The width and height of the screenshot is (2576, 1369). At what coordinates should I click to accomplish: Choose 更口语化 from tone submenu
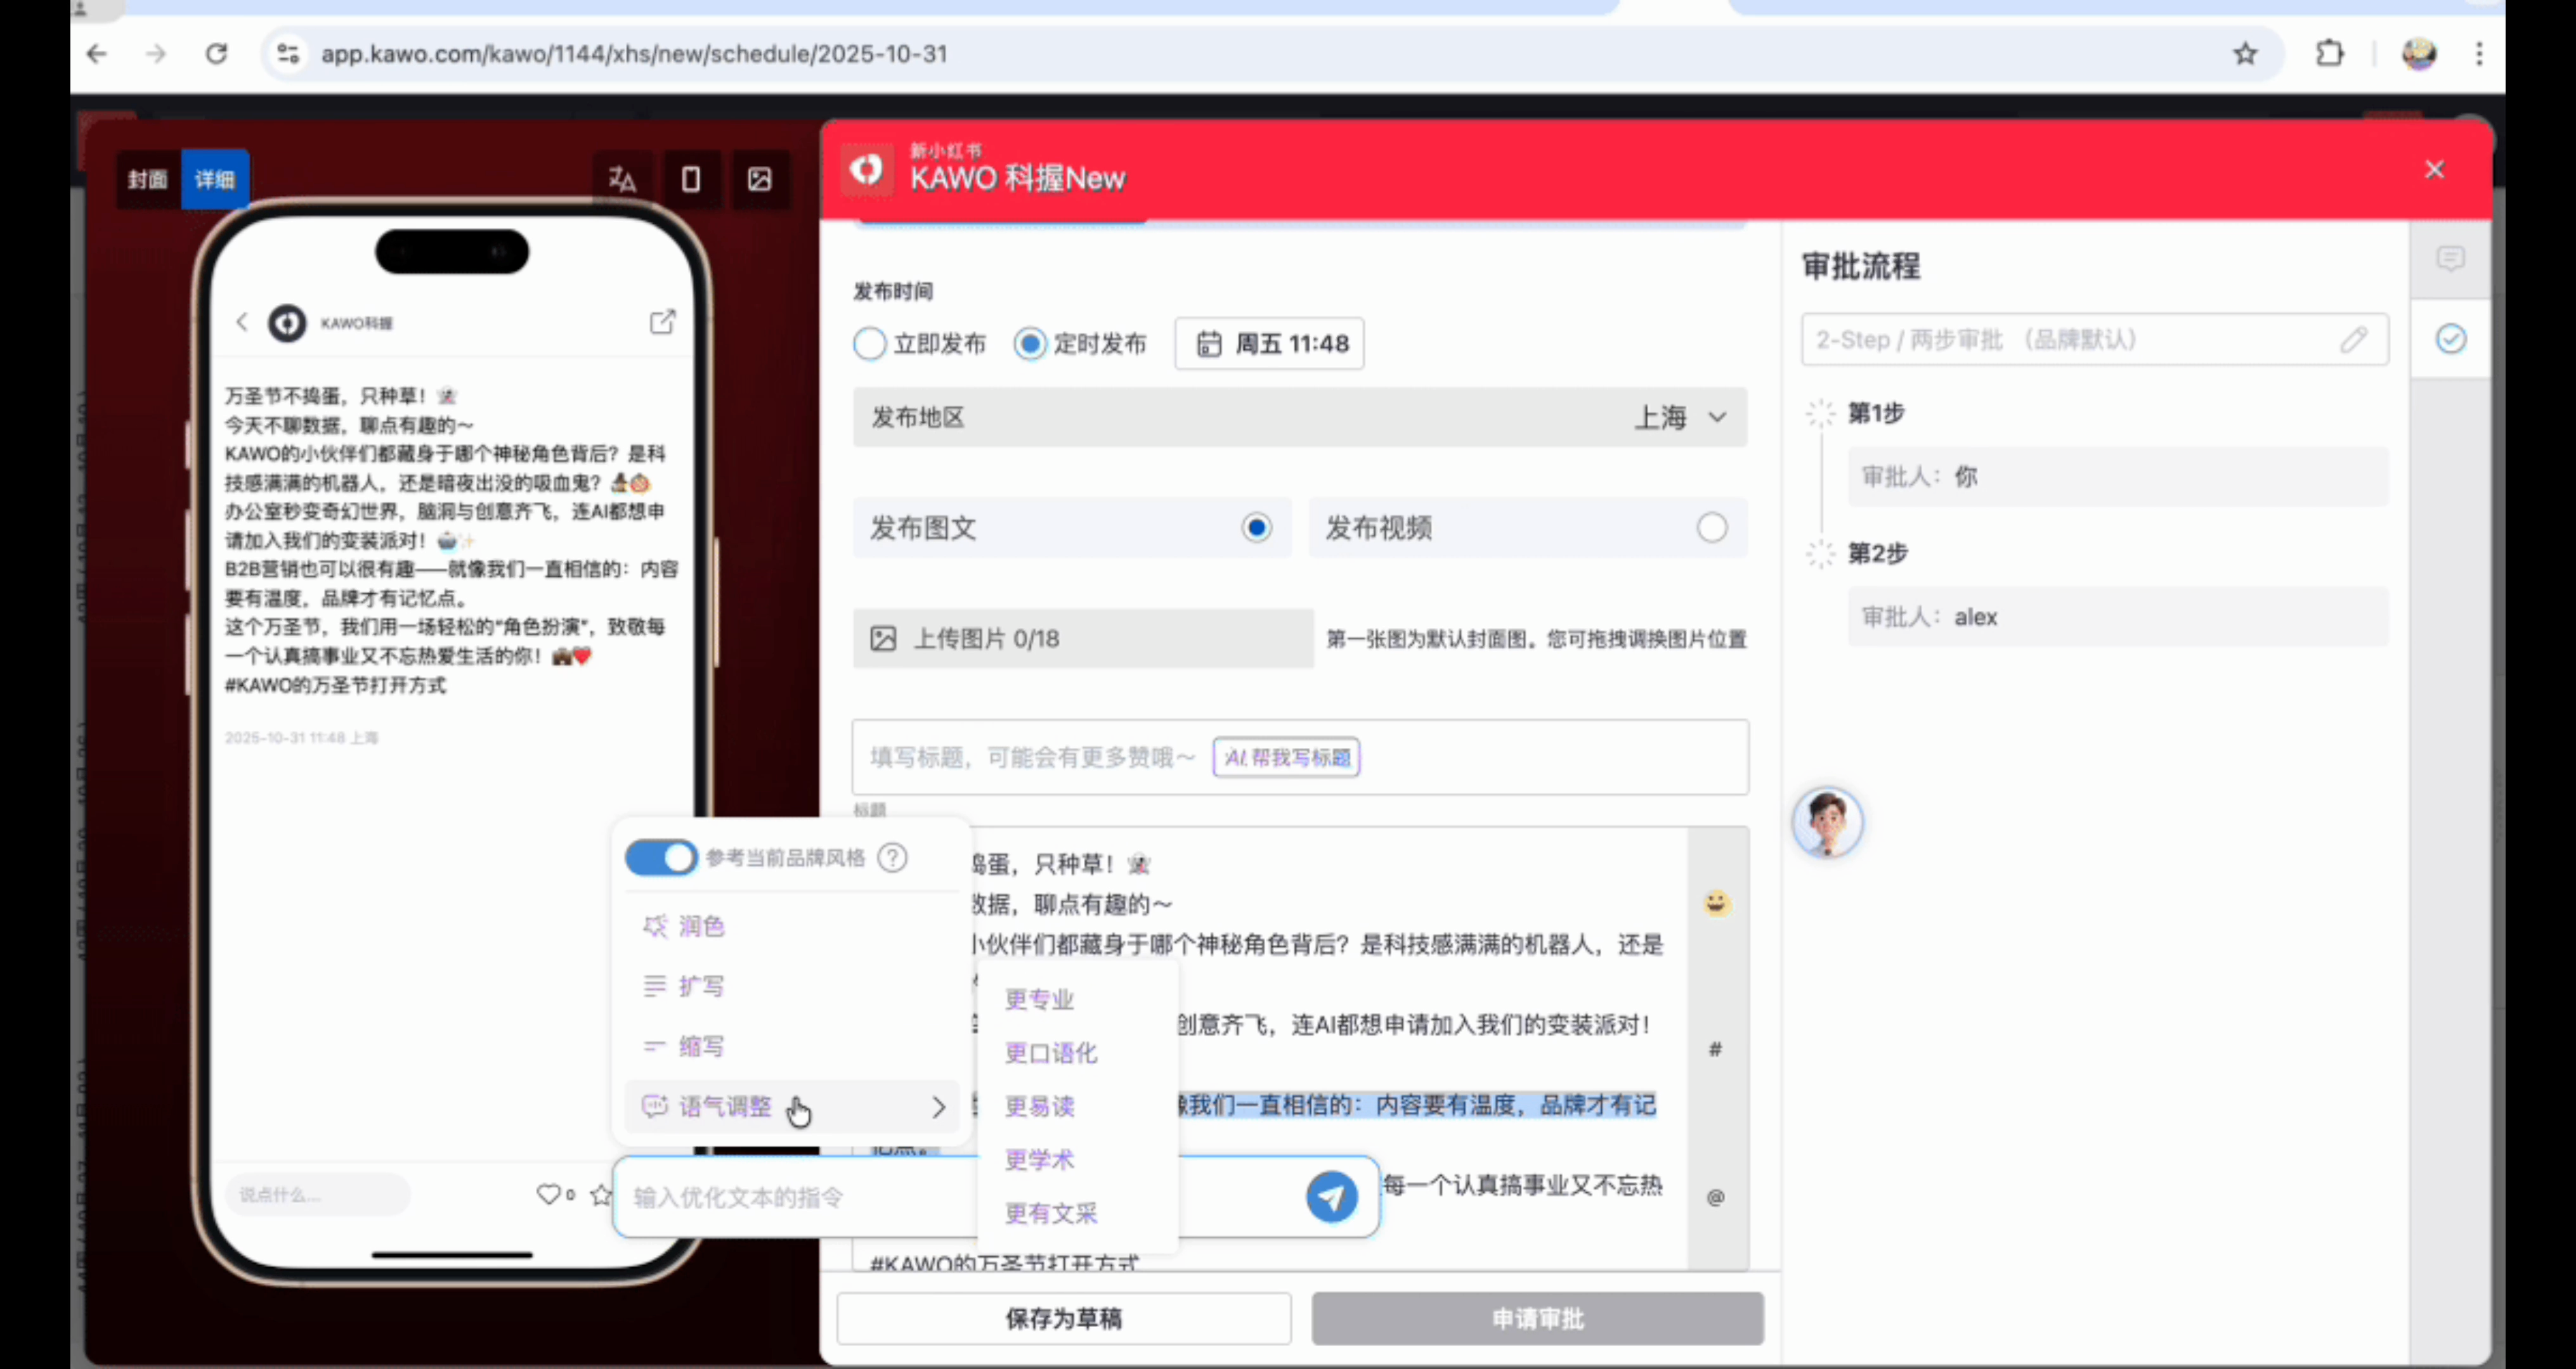pos(1051,1053)
